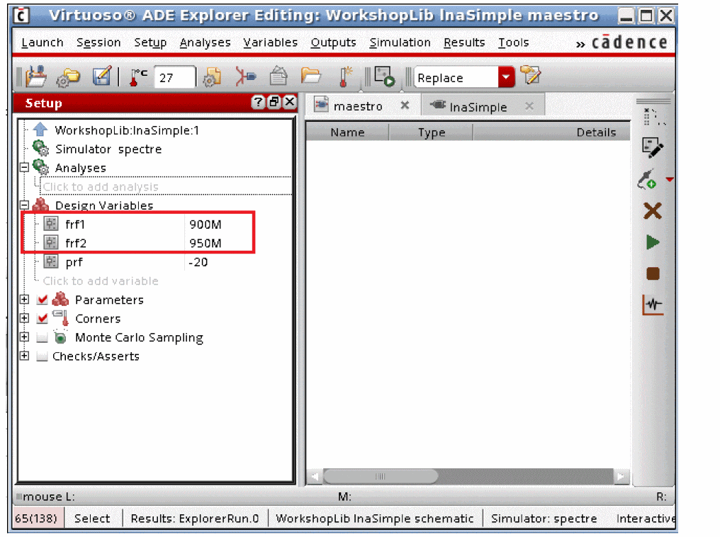
Task: Open the Simulation menu
Action: [x=400, y=43]
